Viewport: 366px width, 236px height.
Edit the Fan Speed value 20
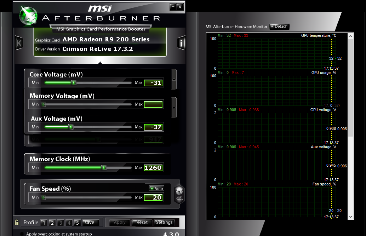coord(153,197)
